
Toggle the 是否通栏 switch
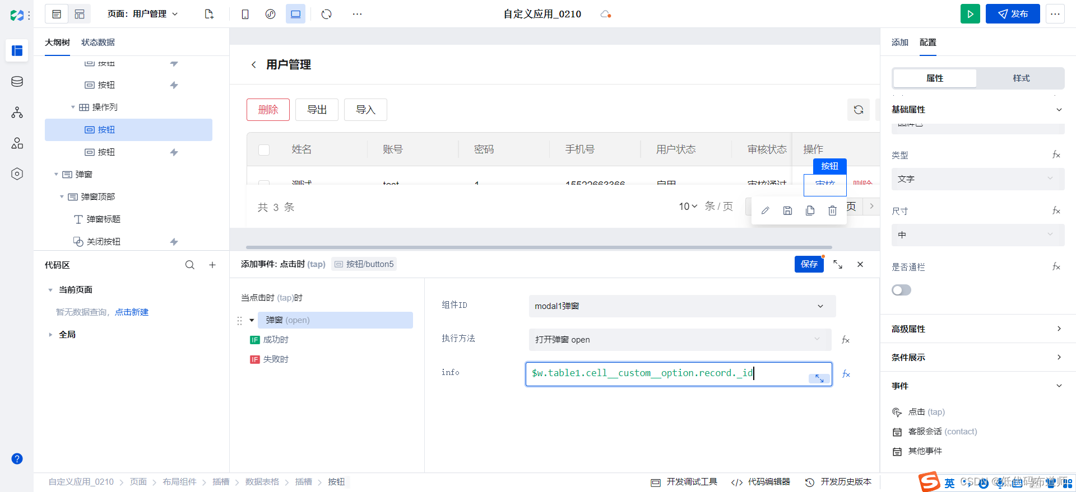pyautogui.click(x=902, y=290)
